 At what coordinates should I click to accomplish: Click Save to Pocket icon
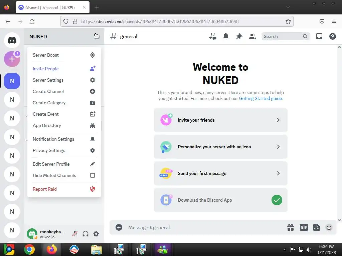coord(322,21)
